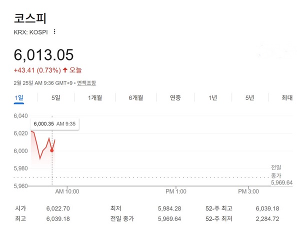This screenshot has width=300, height=235.
Task: Open the 면책조항 disclaimer link
Action: [86, 82]
